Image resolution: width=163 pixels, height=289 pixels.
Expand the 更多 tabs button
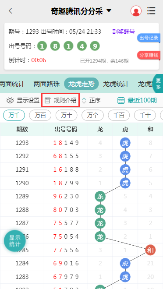[x=158, y=84]
